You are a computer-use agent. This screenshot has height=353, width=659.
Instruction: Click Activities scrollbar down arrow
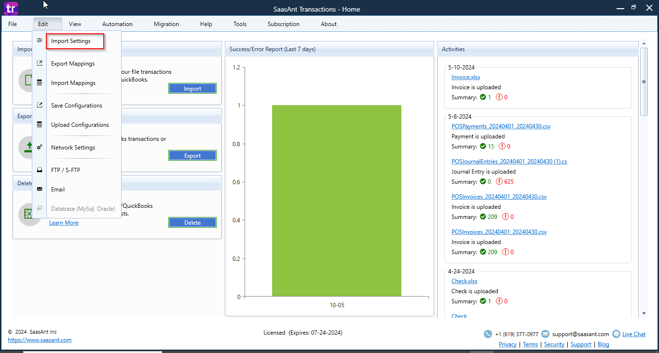[x=644, y=313]
